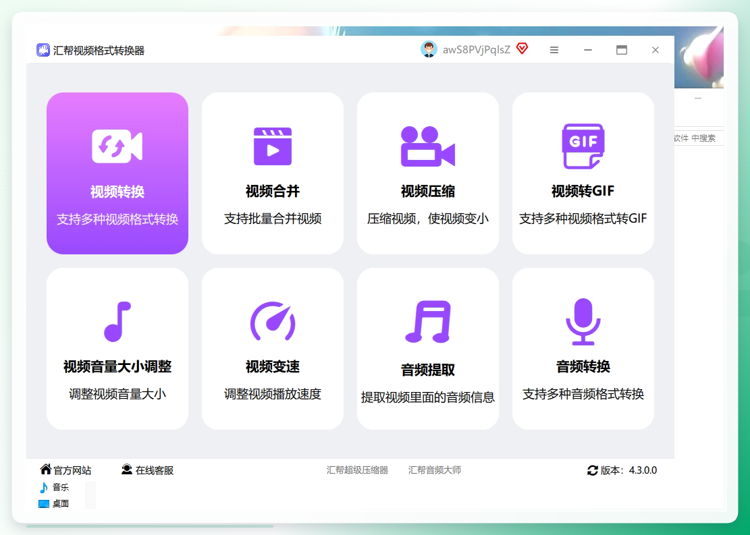Close the converter window
Viewport: 750px width, 535px height.
coord(655,50)
